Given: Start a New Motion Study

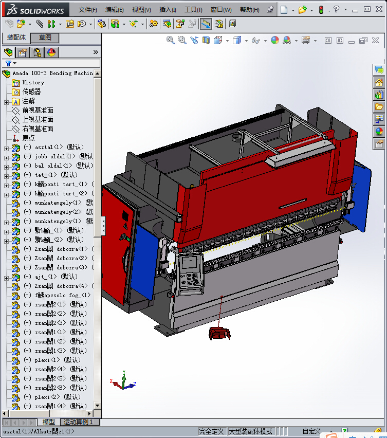Looking at the screenshot, I should pos(154,24).
